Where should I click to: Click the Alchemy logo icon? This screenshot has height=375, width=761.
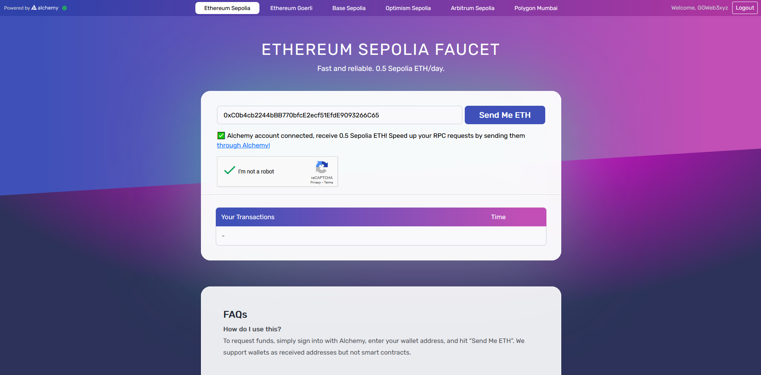point(34,8)
